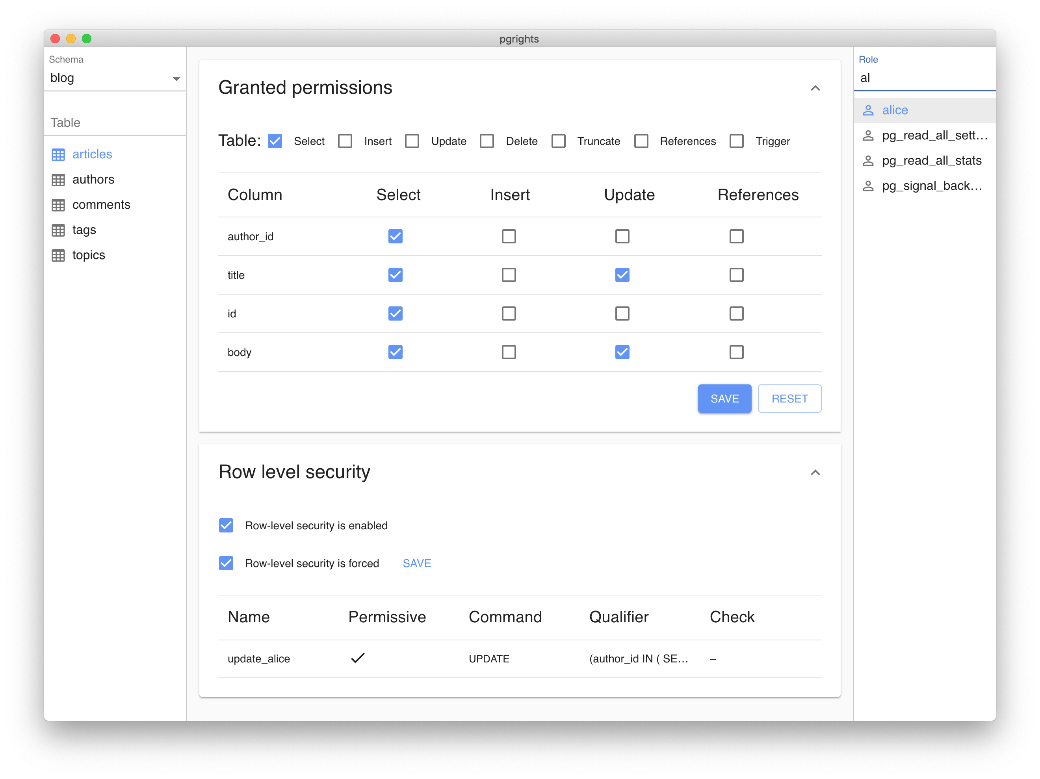Click the authors table grid icon
The height and width of the screenshot is (779, 1040).
(58, 180)
